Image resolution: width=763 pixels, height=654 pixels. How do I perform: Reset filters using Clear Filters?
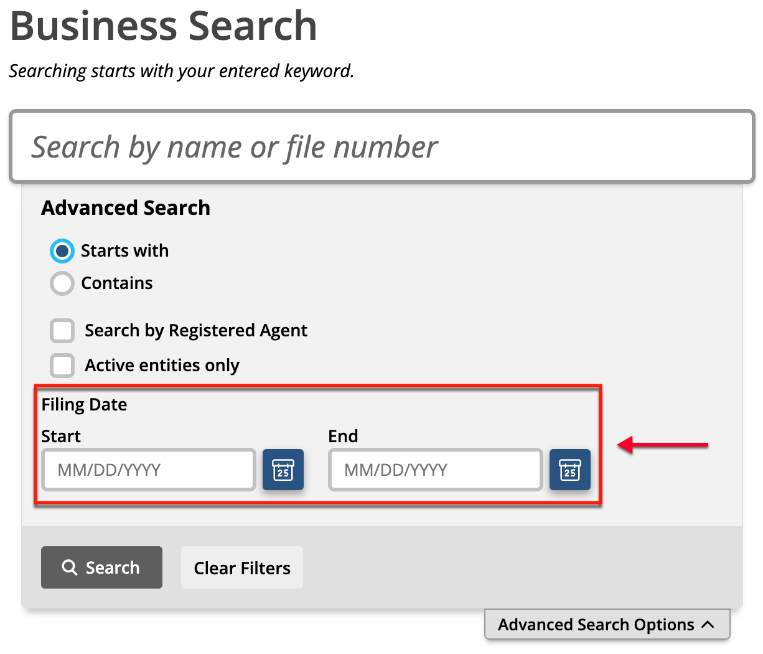(x=242, y=567)
